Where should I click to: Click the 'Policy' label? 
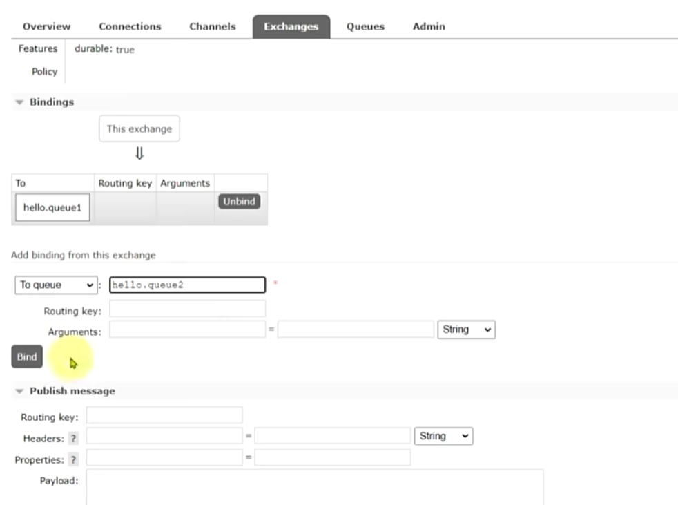(x=44, y=72)
